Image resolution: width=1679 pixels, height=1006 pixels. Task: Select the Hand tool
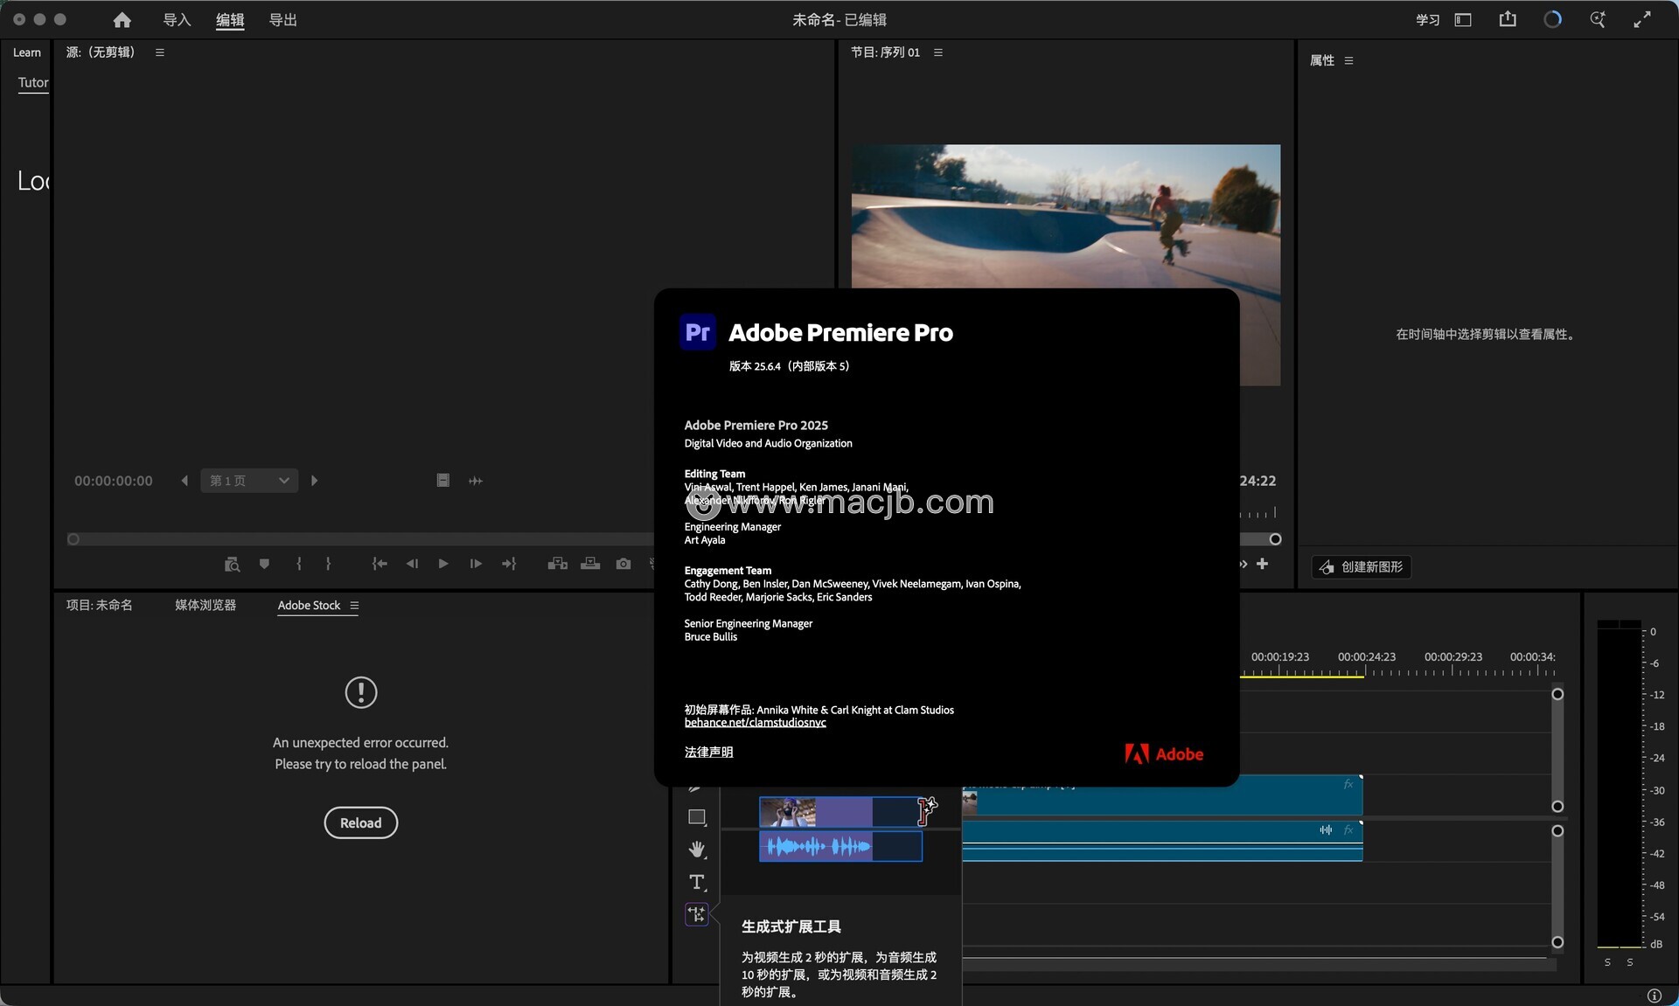pos(696,850)
